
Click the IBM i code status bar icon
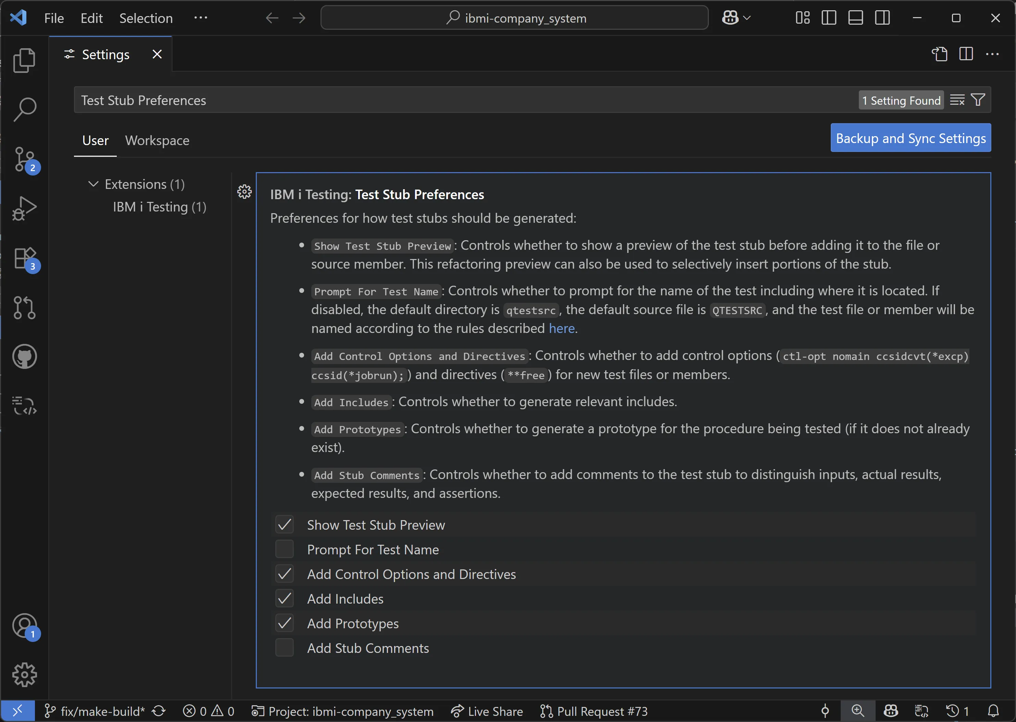(921, 711)
